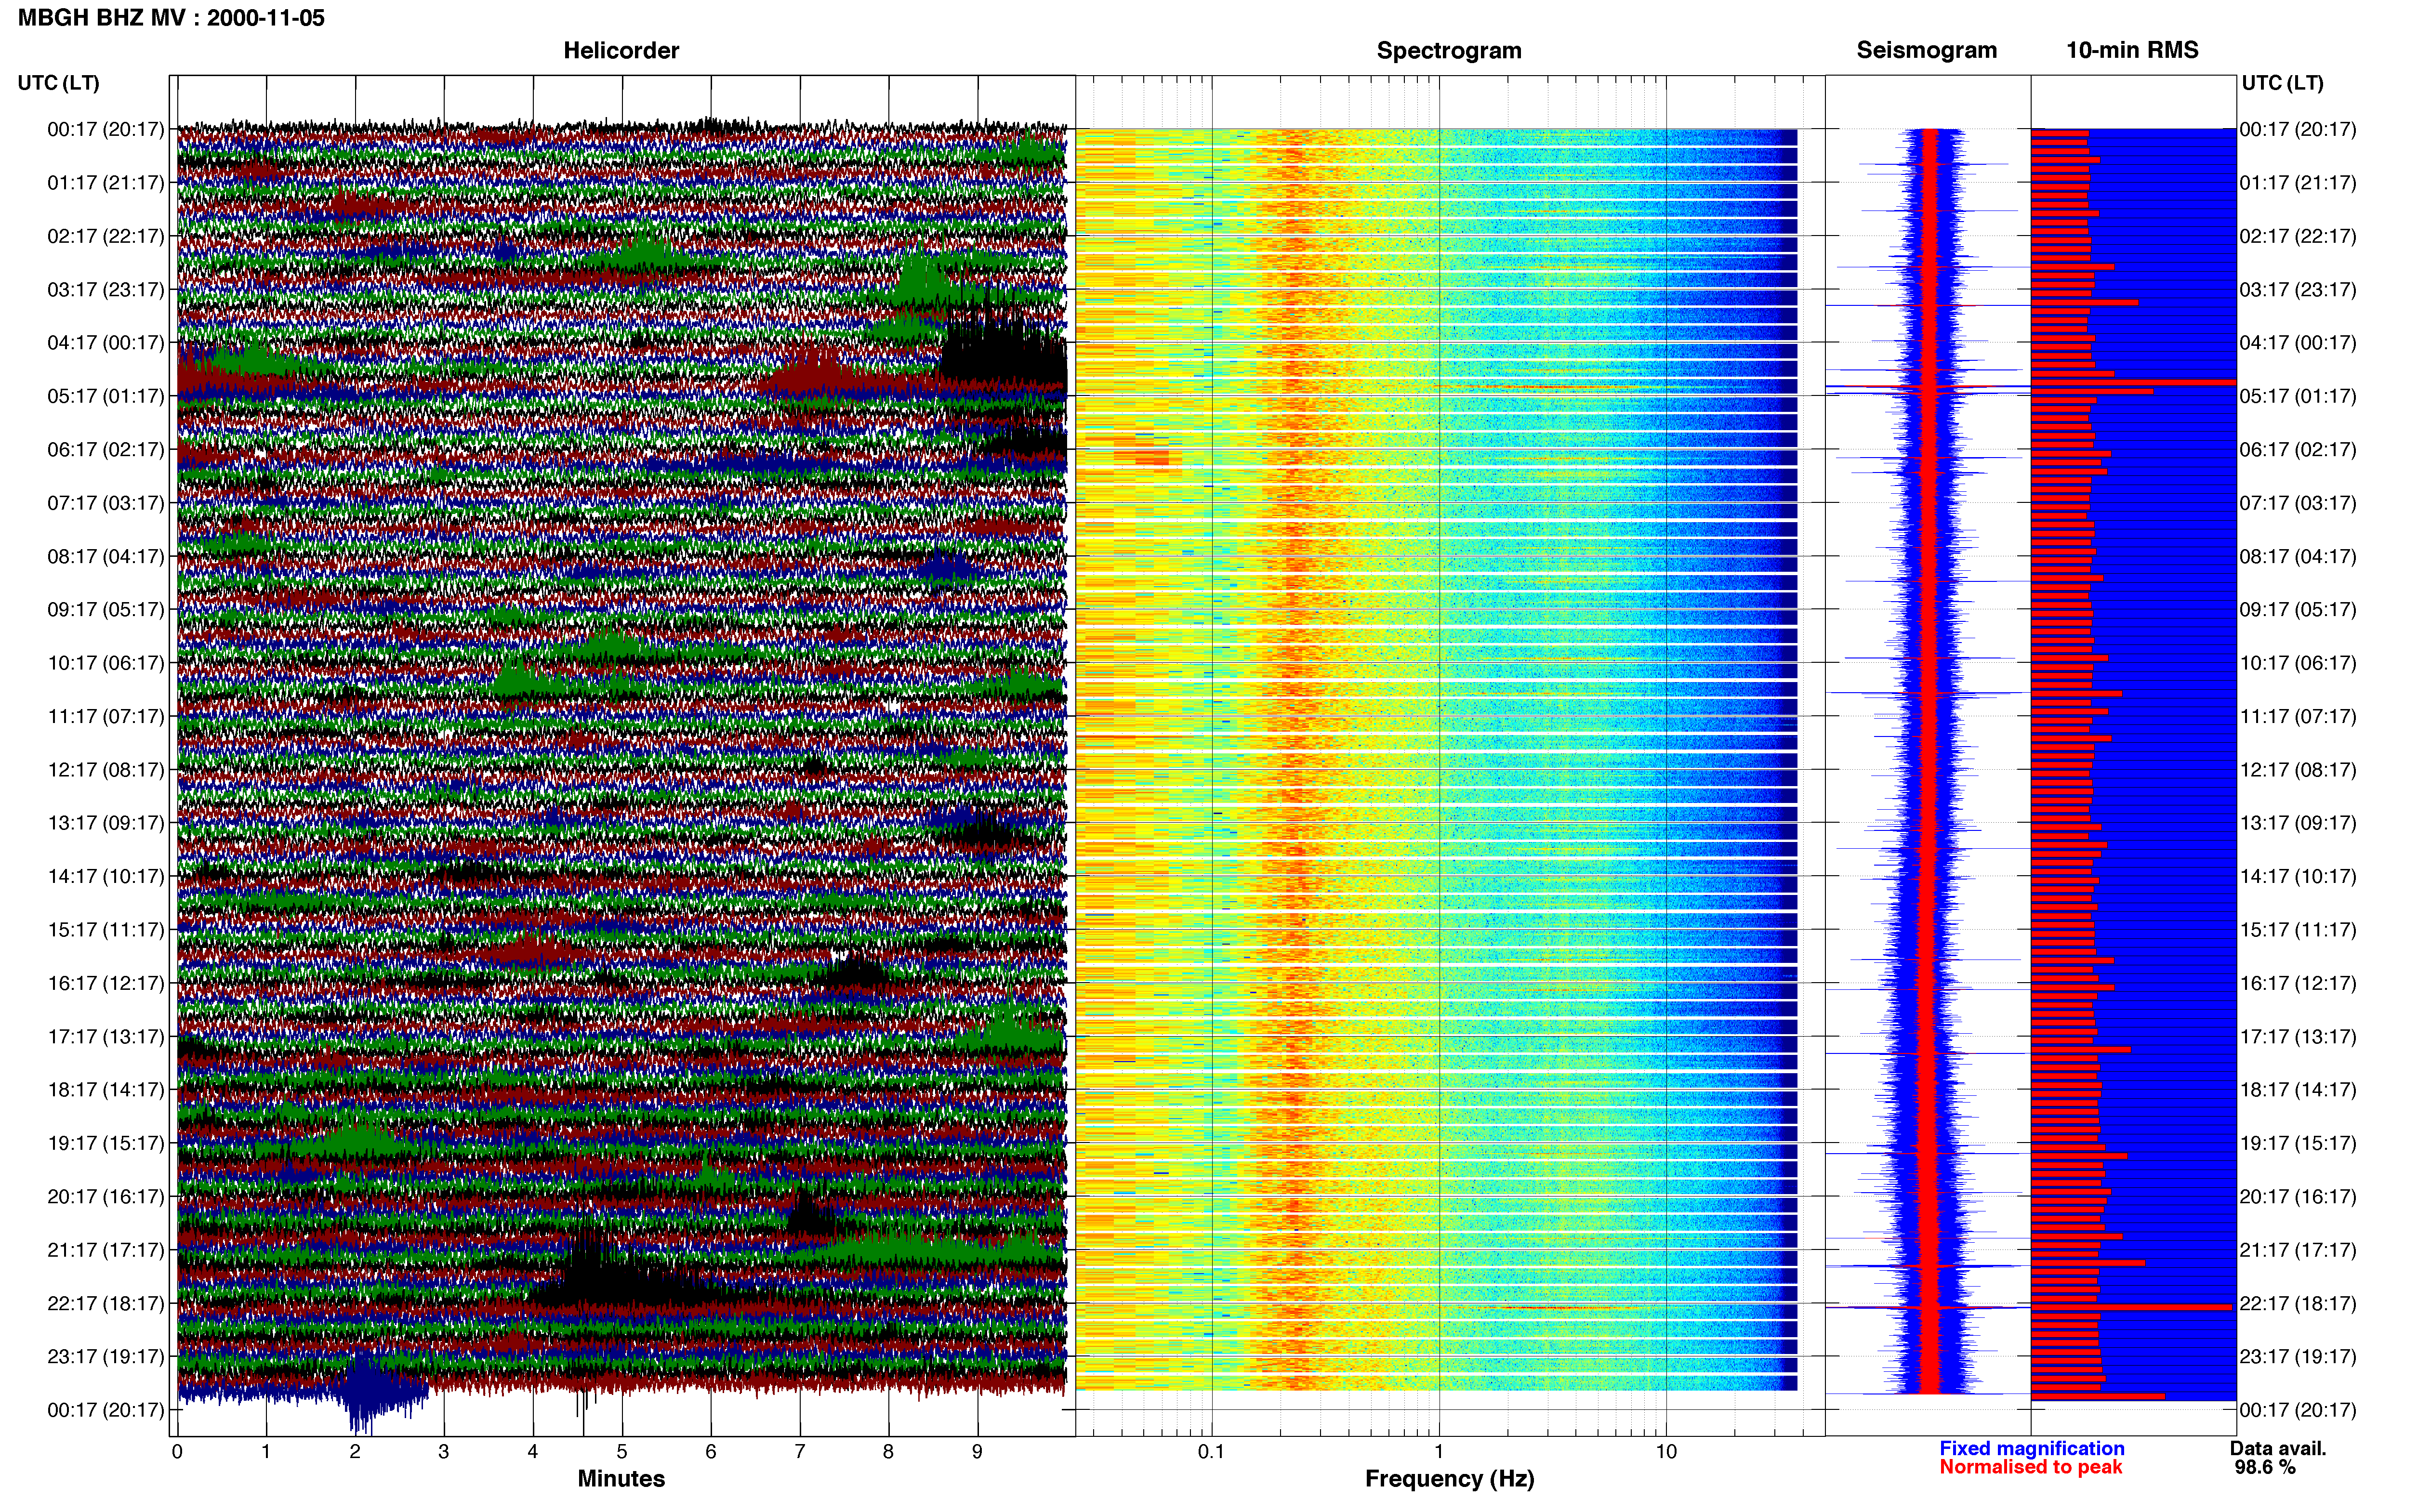Click RMS panel axis label "05:17 (01:17)"
This screenshot has width=2418, height=1512.
point(2298,396)
